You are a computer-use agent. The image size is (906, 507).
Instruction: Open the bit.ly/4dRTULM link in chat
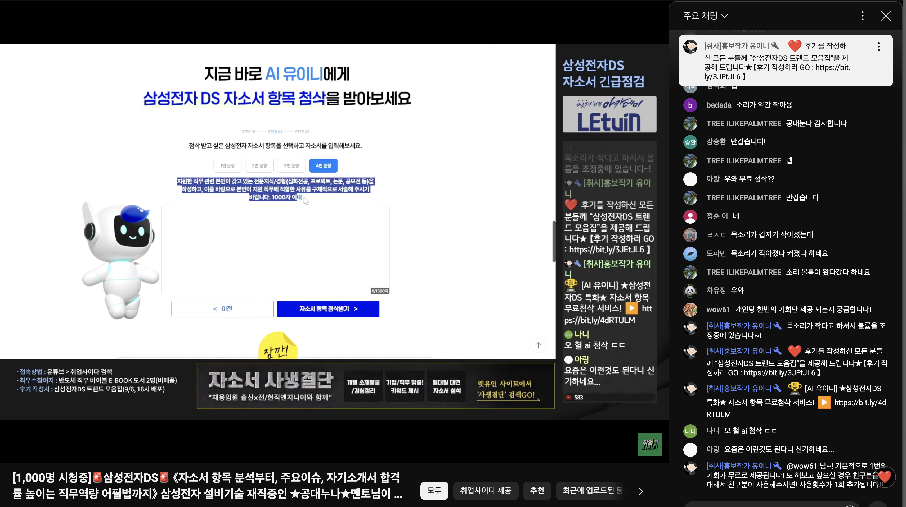pos(860,403)
